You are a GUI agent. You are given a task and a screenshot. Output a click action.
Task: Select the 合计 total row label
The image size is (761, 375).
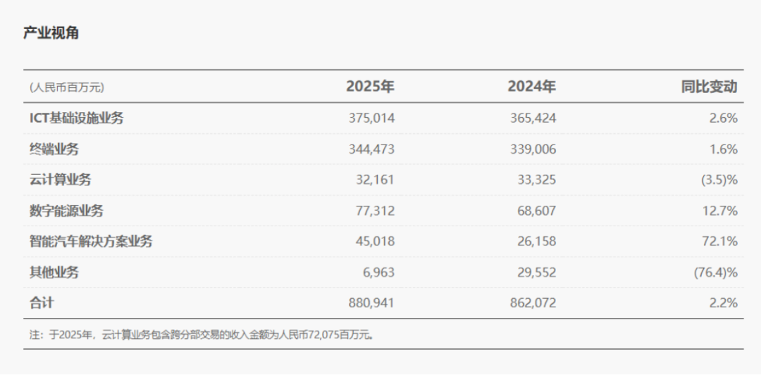42,303
